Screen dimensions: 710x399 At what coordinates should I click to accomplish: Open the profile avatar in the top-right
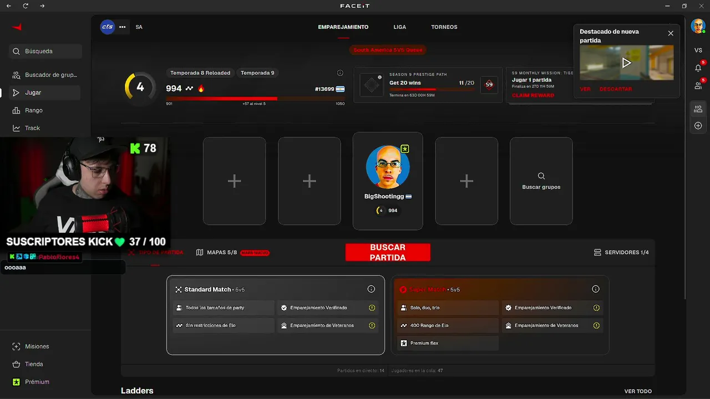coord(698,26)
